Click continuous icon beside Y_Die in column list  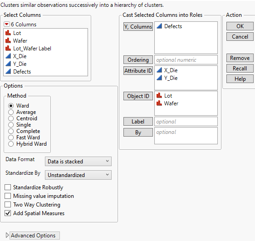tap(8, 64)
